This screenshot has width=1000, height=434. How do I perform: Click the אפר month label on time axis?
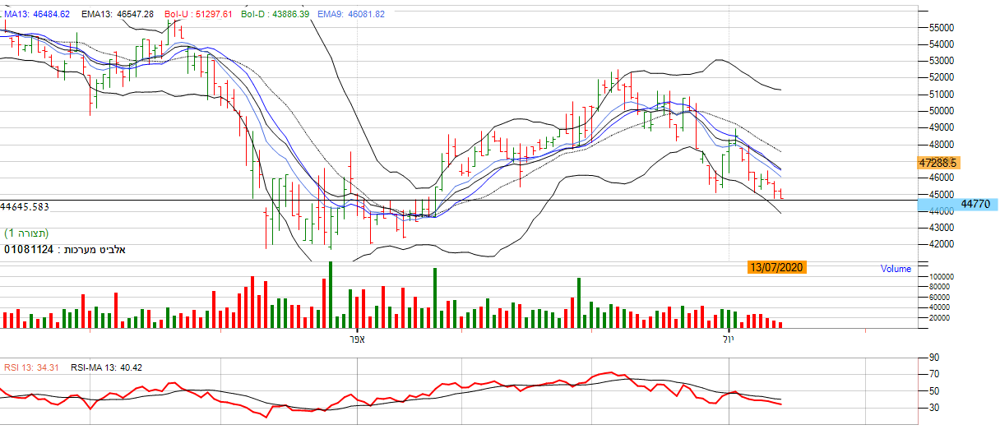356,339
